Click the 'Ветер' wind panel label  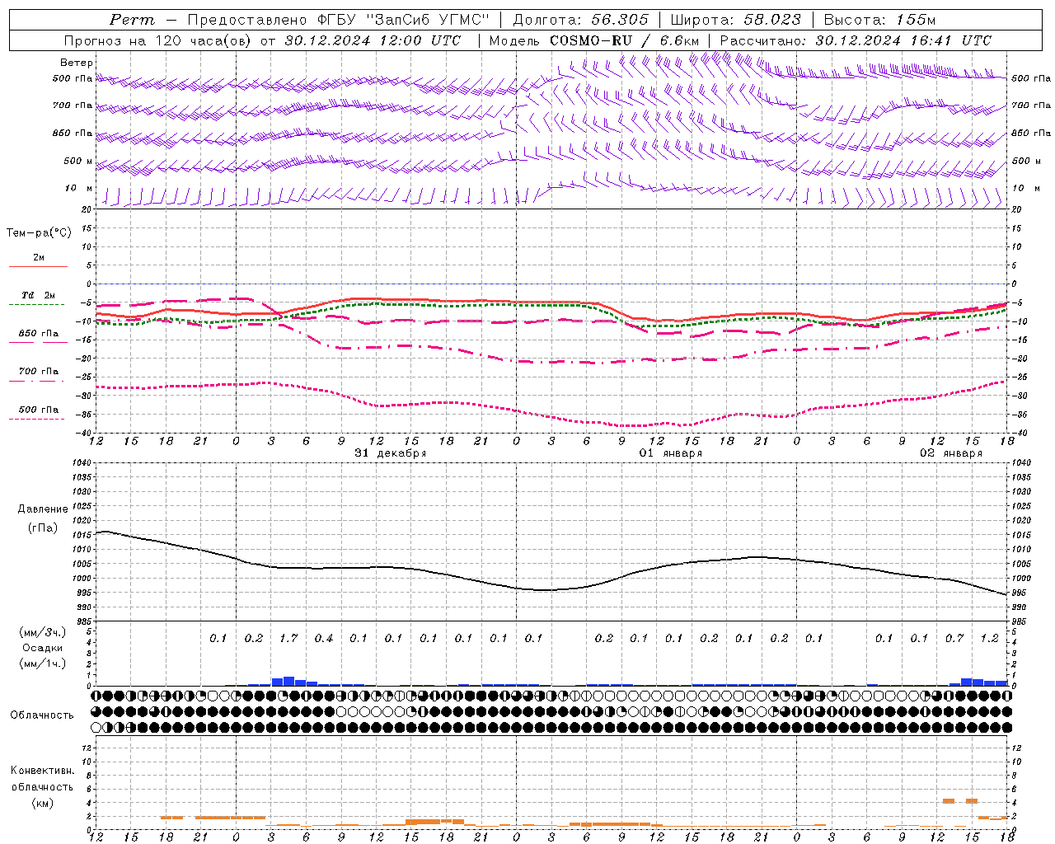click(77, 63)
